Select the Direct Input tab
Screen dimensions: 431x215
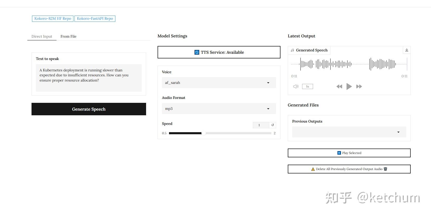42,36
